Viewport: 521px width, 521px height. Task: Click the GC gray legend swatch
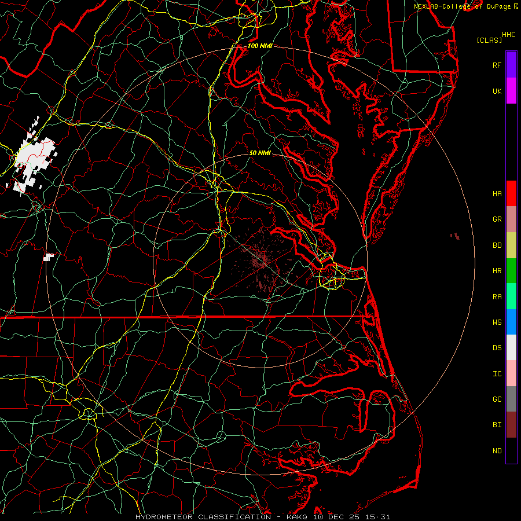coord(511,399)
